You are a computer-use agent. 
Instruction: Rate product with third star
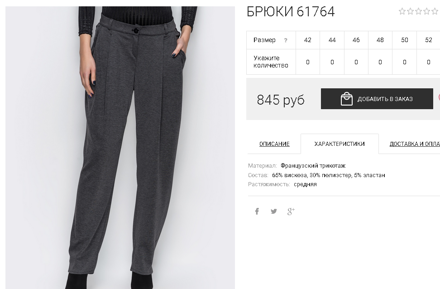pos(418,11)
